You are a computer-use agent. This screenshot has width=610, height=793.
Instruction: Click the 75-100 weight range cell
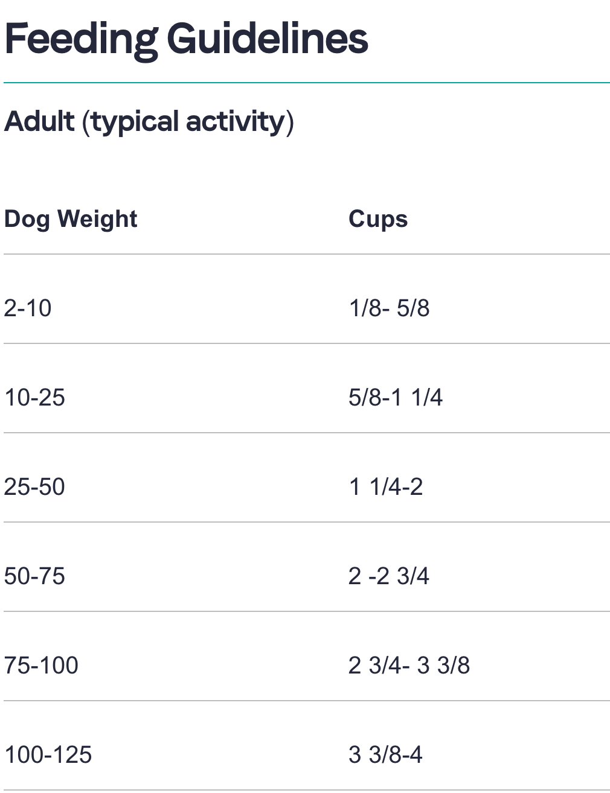pos(41,666)
